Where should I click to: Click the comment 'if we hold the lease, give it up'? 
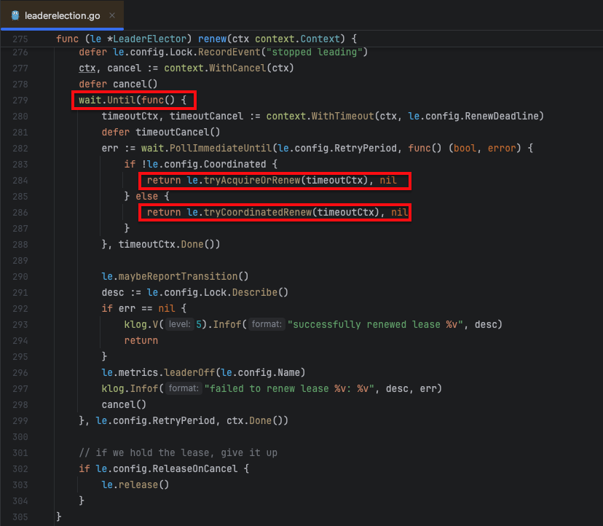pos(178,453)
